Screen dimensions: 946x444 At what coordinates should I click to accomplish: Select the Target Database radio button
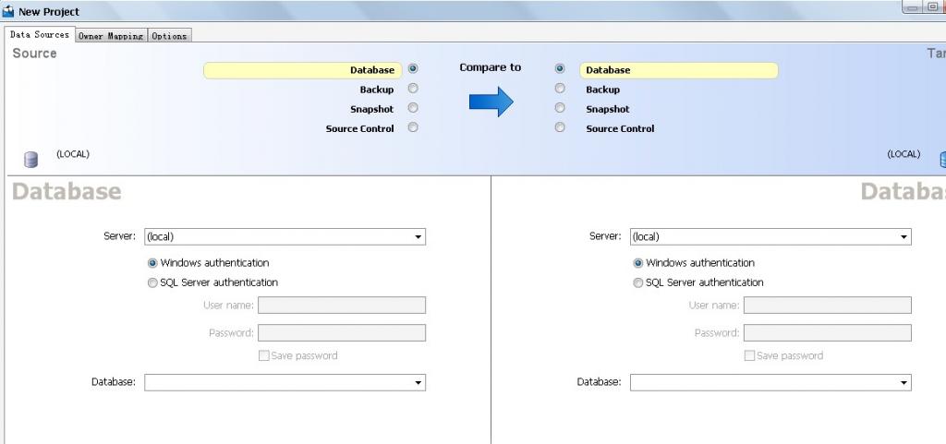coord(560,69)
